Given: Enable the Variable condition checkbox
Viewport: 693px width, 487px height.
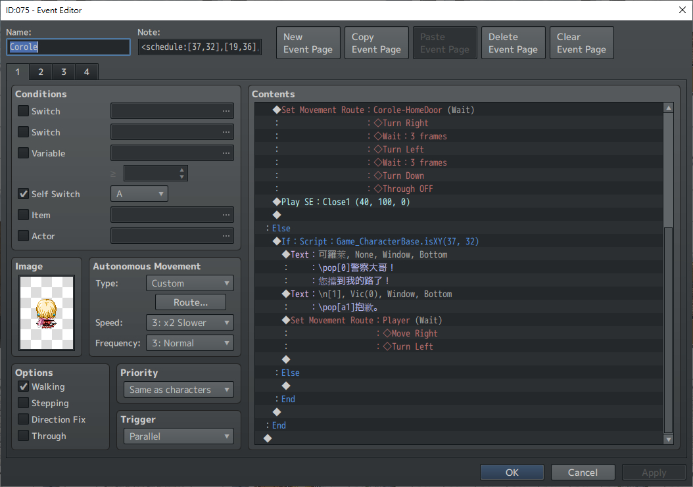Looking at the screenshot, I should point(24,153).
